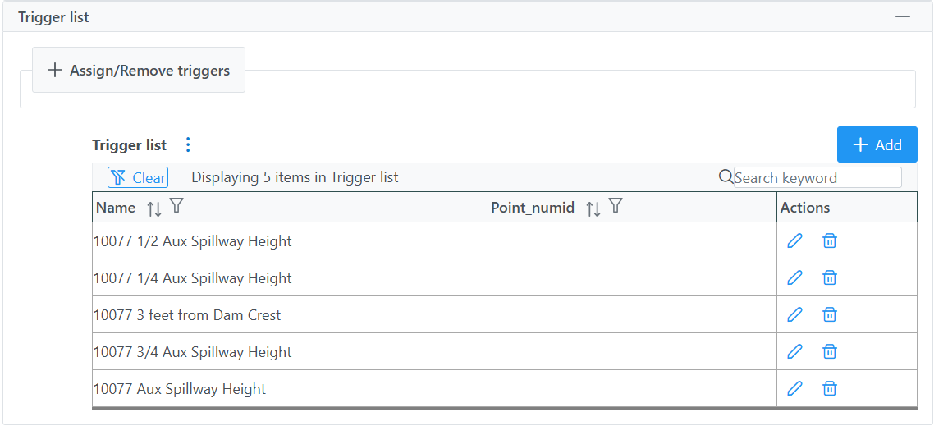The height and width of the screenshot is (426, 934).
Task: Edit the 10077 3/4 Aux Spillway Height trigger
Action: point(794,351)
